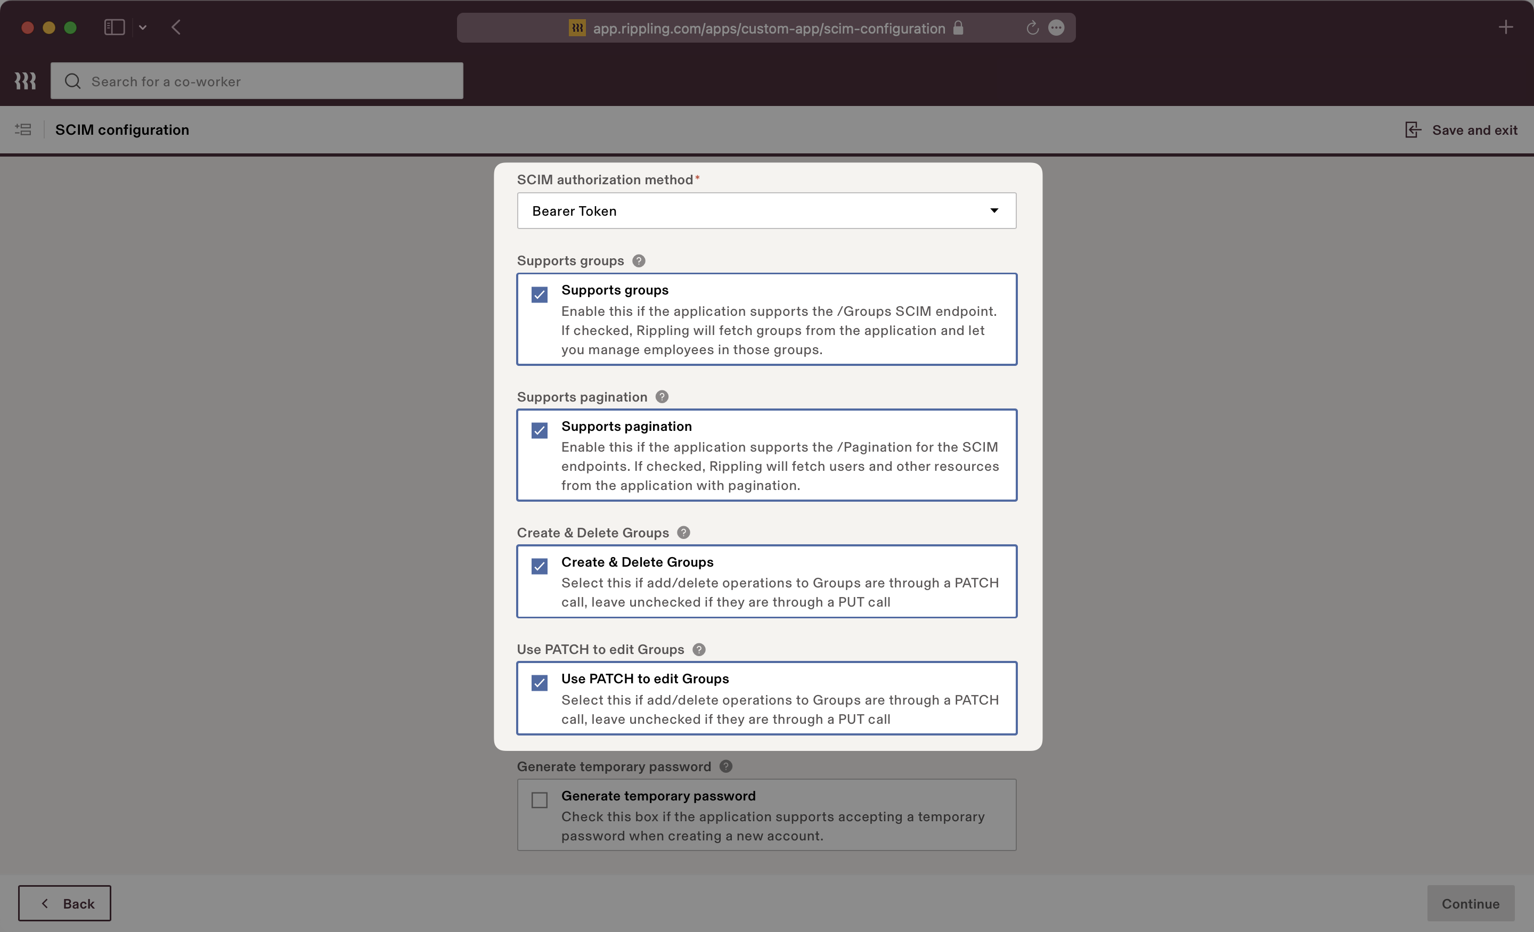This screenshot has width=1534, height=932.
Task: Click the Search for a co-worker field
Action: pyautogui.click(x=257, y=81)
